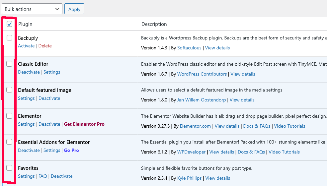Screen dimensions: 327x186
Task: View details for Favorites plugin
Action: tap(217, 178)
